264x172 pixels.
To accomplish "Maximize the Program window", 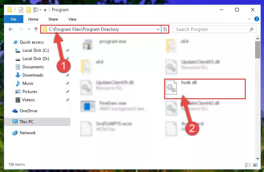I will pos(237,10).
